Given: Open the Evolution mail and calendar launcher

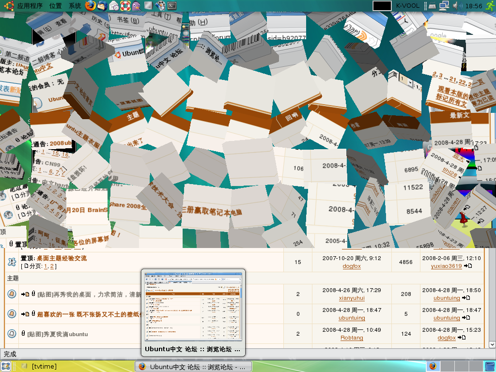Looking at the screenshot, I should (x=113, y=6).
